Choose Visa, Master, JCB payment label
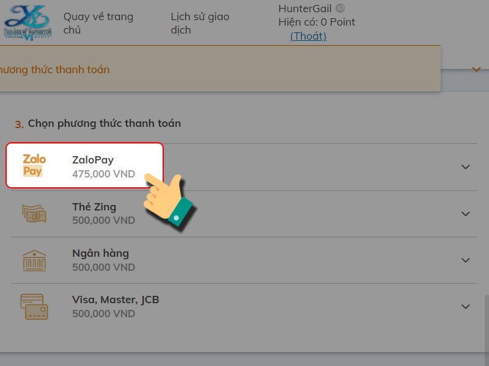This screenshot has width=489, height=366. click(116, 300)
